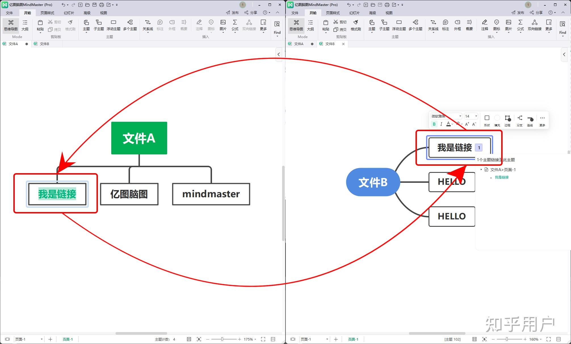Click the green 我是链接 link in backlink panel

501,177
